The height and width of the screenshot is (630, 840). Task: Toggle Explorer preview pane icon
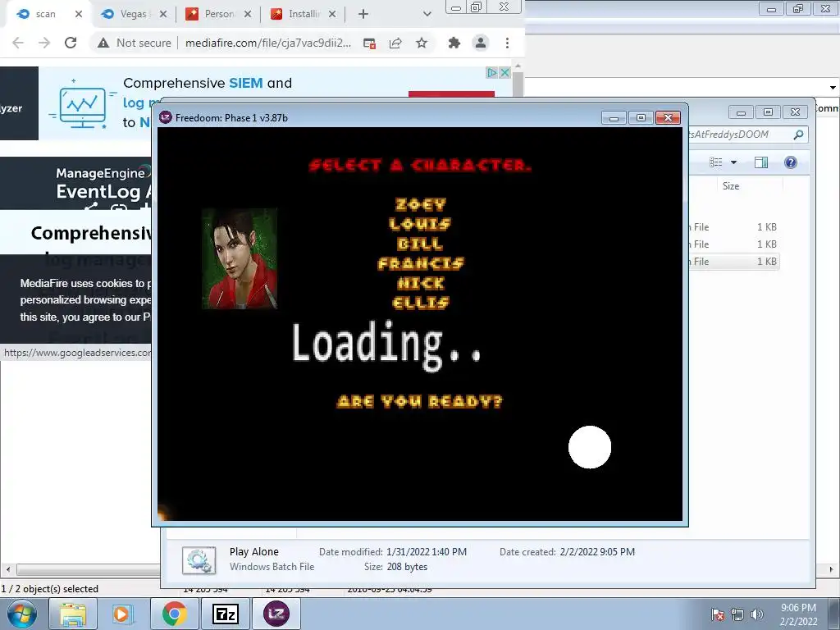(x=761, y=162)
